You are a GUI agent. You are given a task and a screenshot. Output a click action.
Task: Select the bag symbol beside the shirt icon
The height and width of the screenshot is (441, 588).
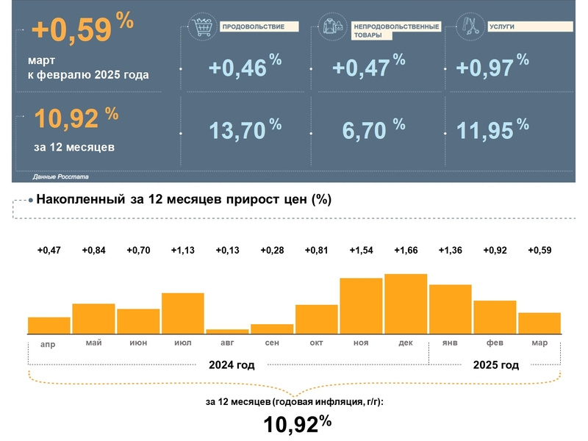pyautogui.click(x=340, y=28)
